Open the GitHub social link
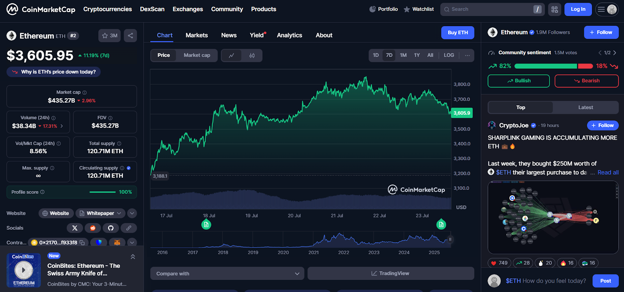Image resolution: width=624 pixels, height=292 pixels. pos(111,228)
